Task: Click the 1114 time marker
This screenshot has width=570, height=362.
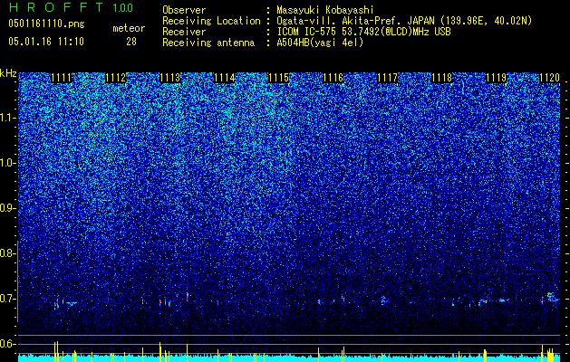Action: tap(225, 78)
